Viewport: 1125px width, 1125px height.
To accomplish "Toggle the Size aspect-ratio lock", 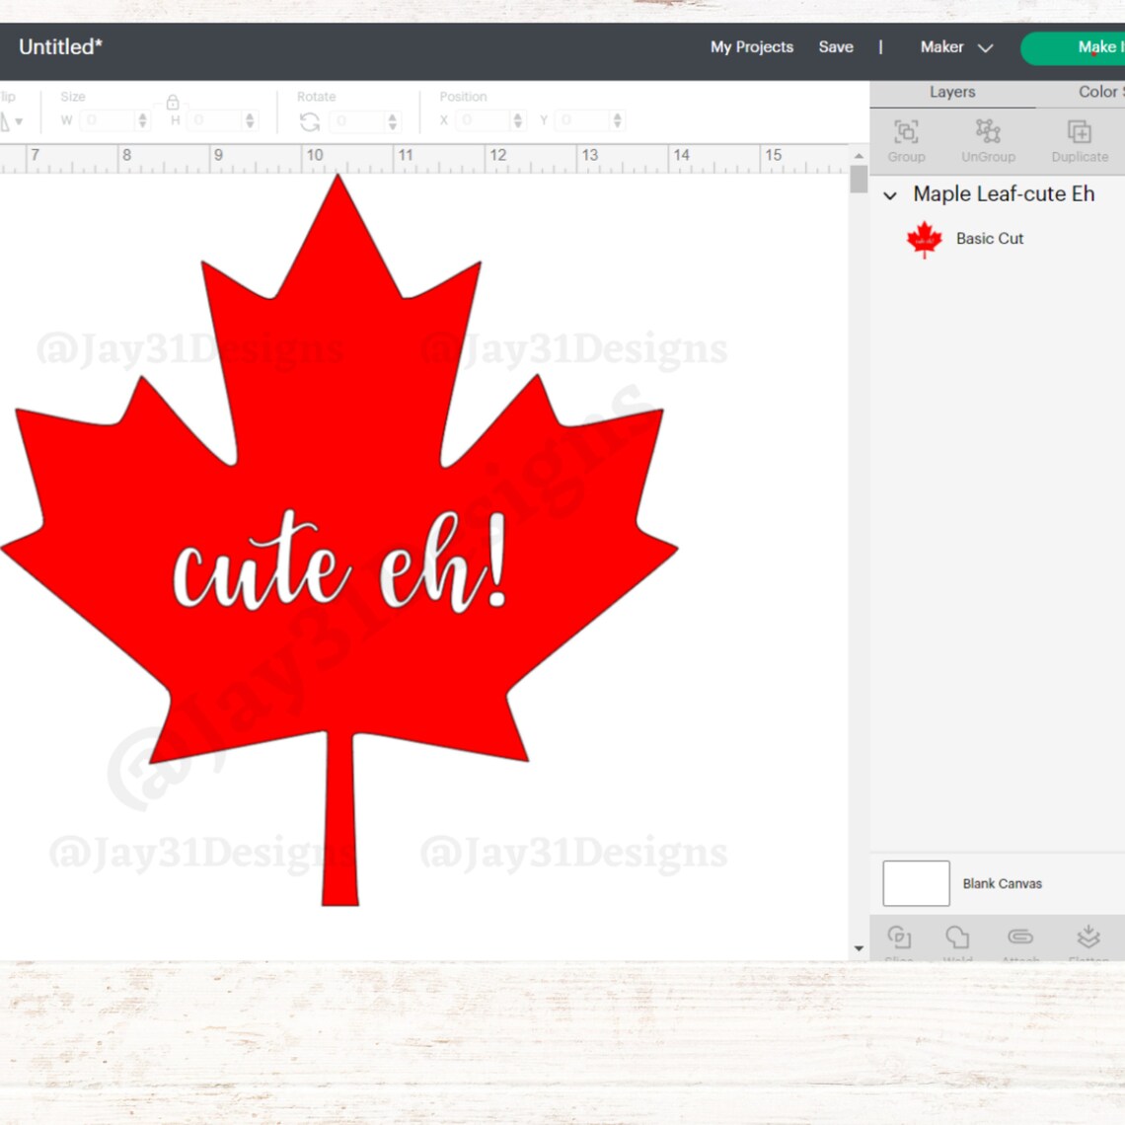I will coord(173,102).
